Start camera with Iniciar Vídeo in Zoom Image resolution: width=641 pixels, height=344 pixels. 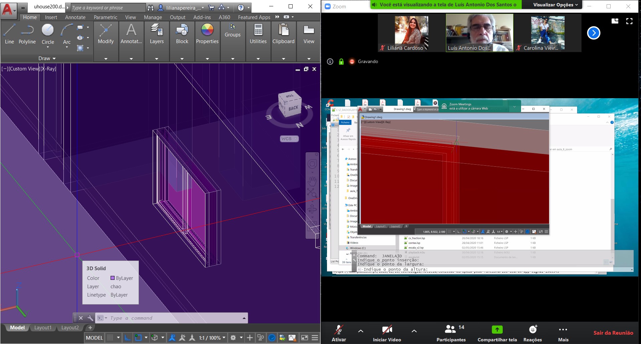[x=387, y=333]
